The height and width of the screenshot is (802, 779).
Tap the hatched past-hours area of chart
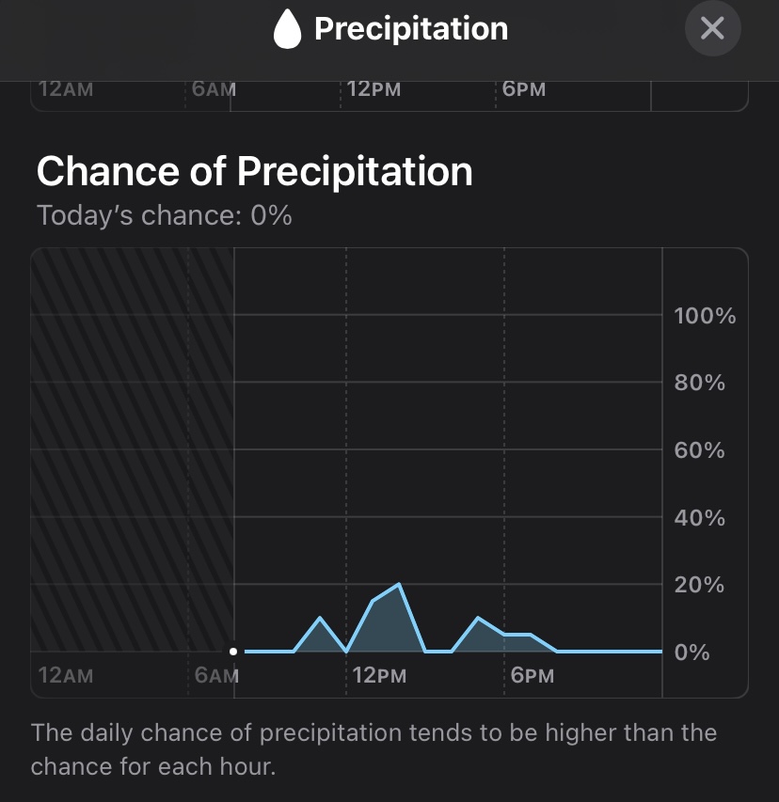132,450
